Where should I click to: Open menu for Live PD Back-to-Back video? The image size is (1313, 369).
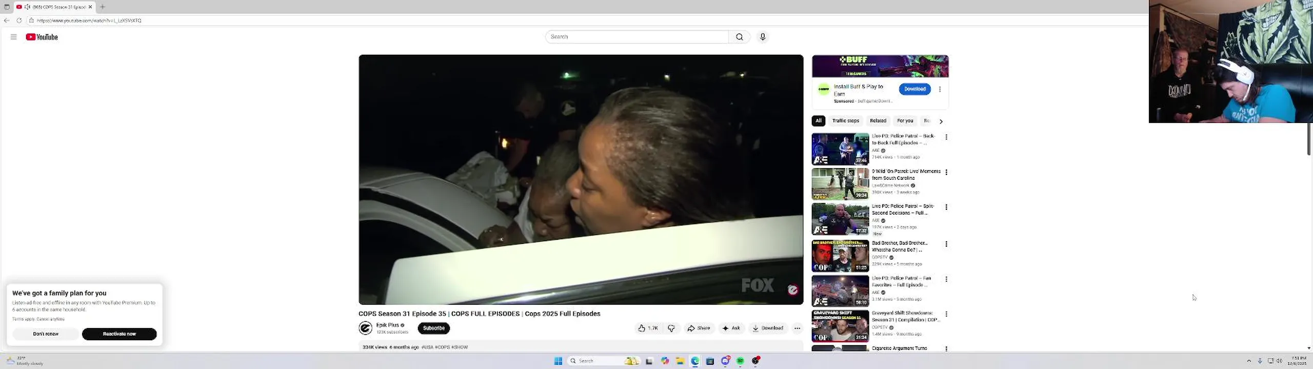click(x=946, y=137)
